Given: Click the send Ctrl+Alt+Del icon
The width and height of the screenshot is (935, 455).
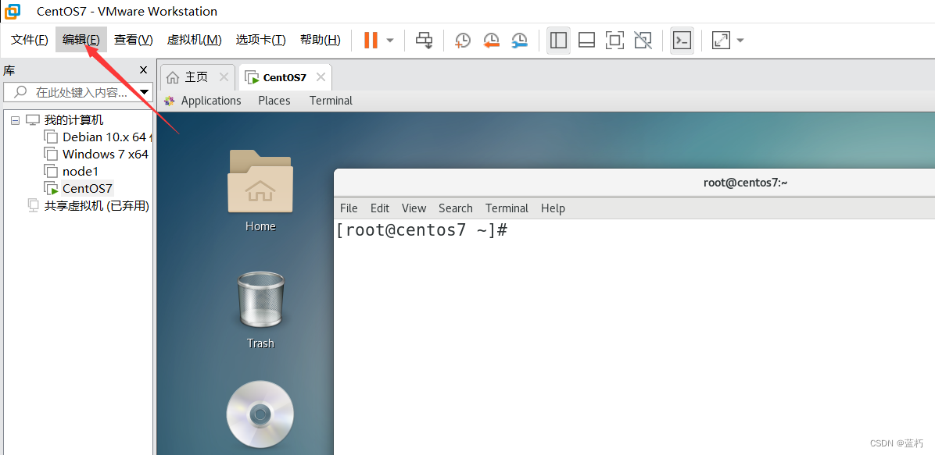Looking at the screenshot, I should coord(425,41).
